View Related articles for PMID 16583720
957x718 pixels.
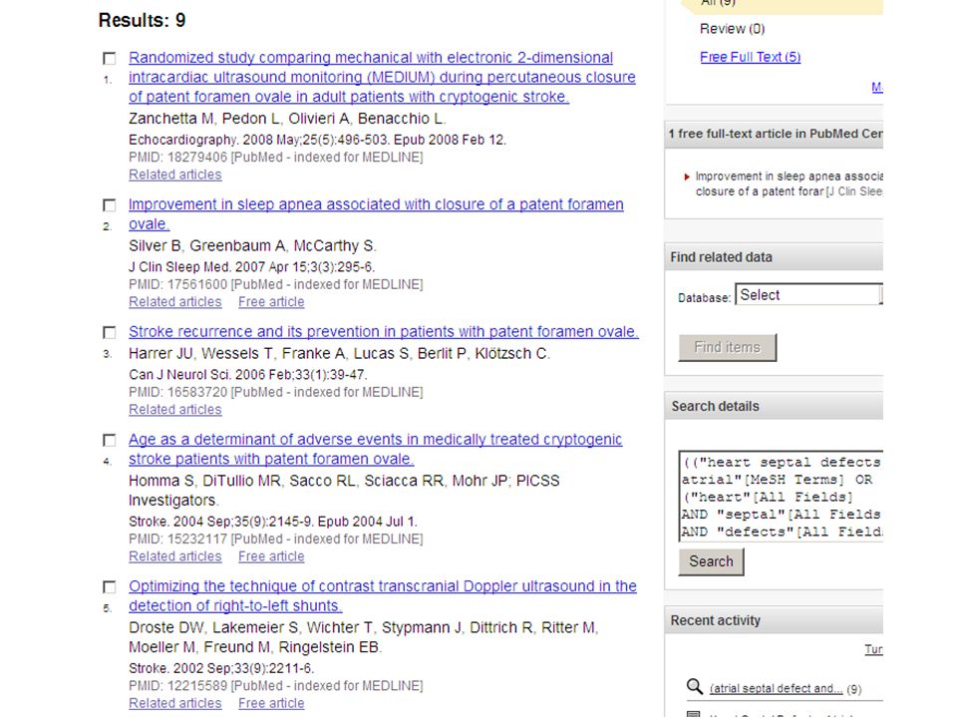tap(175, 410)
